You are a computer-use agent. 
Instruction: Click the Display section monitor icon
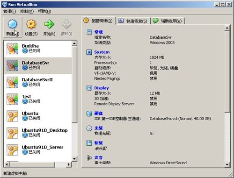coord(89,88)
